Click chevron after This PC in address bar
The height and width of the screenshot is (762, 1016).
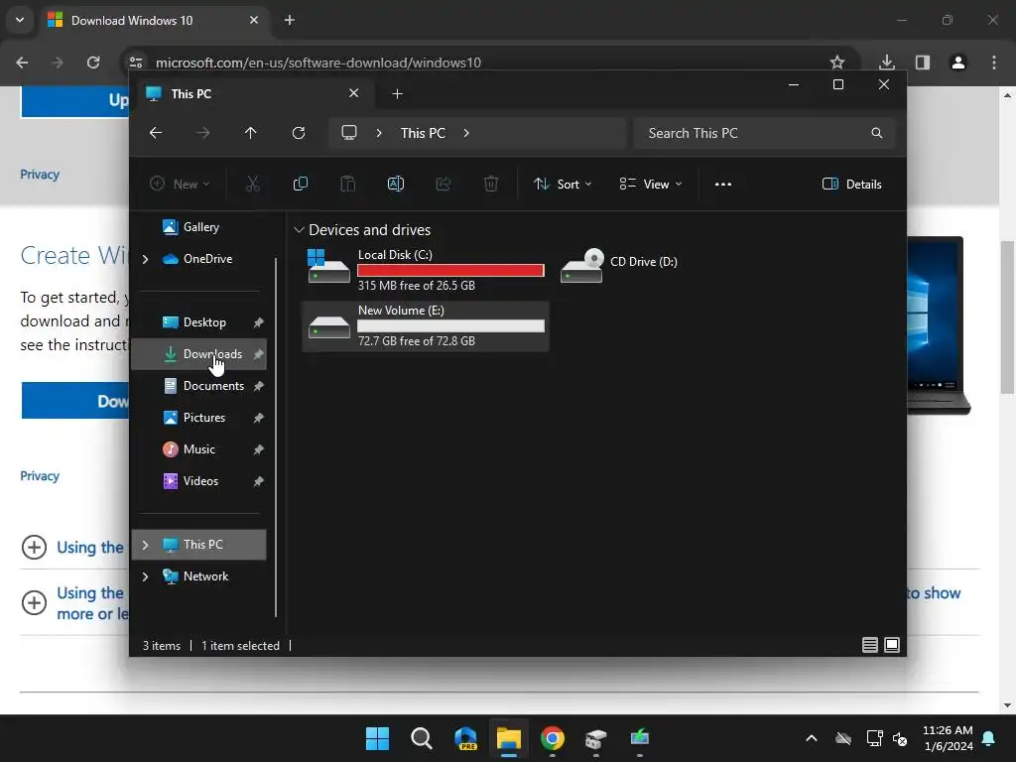pos(466,133)
